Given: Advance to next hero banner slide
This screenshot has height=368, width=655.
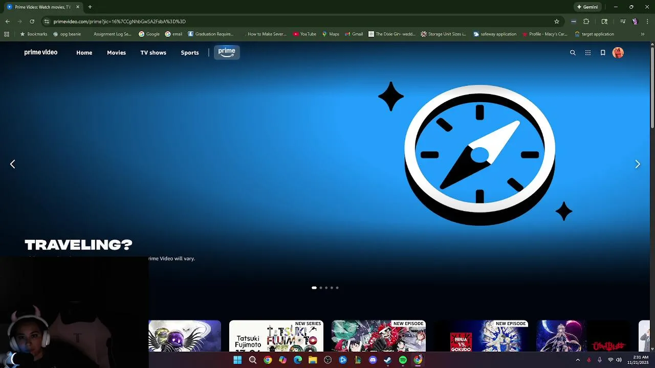Looking at the screenshot, I should point(638,164).
